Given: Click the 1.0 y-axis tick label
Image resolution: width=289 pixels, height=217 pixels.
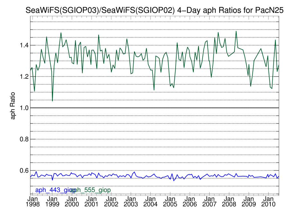Looking at the screenshot, I should 24,108.
